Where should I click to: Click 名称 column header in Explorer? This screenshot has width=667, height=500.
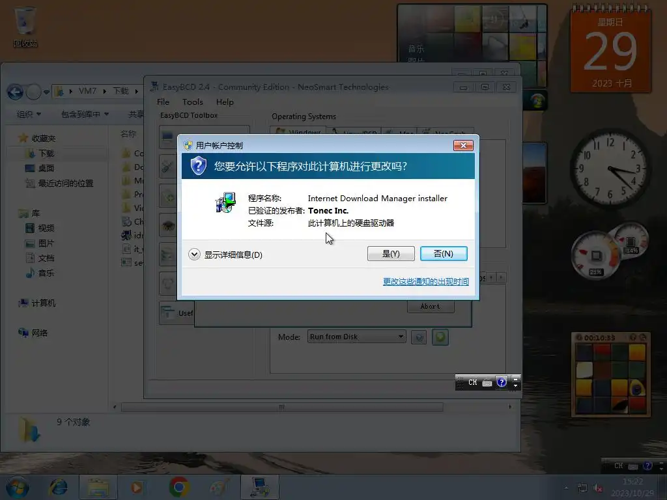pos(128,134)
